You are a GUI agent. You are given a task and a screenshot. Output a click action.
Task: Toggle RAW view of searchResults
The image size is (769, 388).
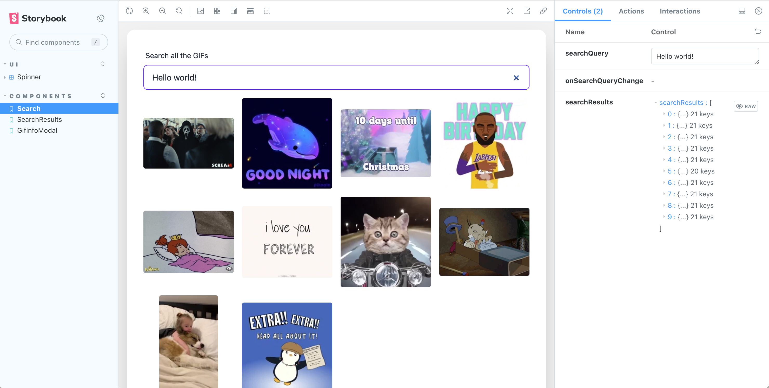[x=746, y=106]
